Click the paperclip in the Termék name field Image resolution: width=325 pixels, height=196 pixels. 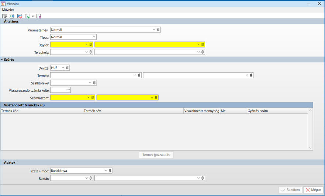(251, 75)
